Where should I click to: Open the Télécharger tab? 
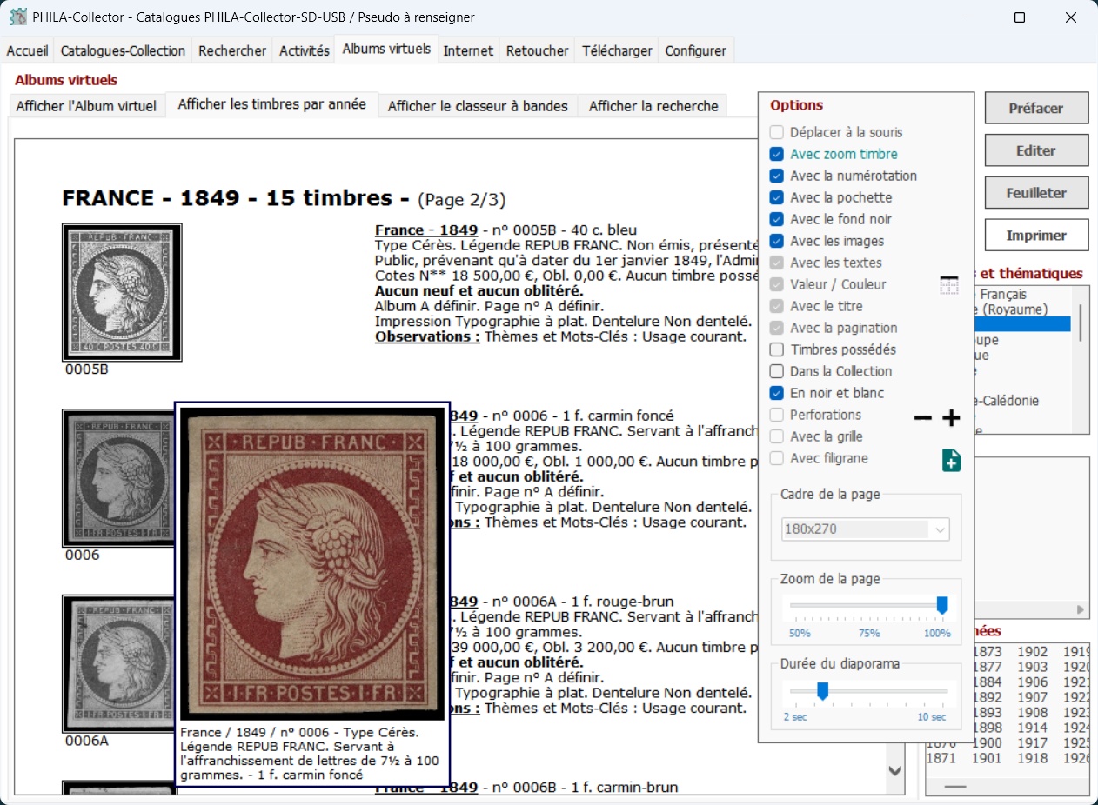[617, 51]
